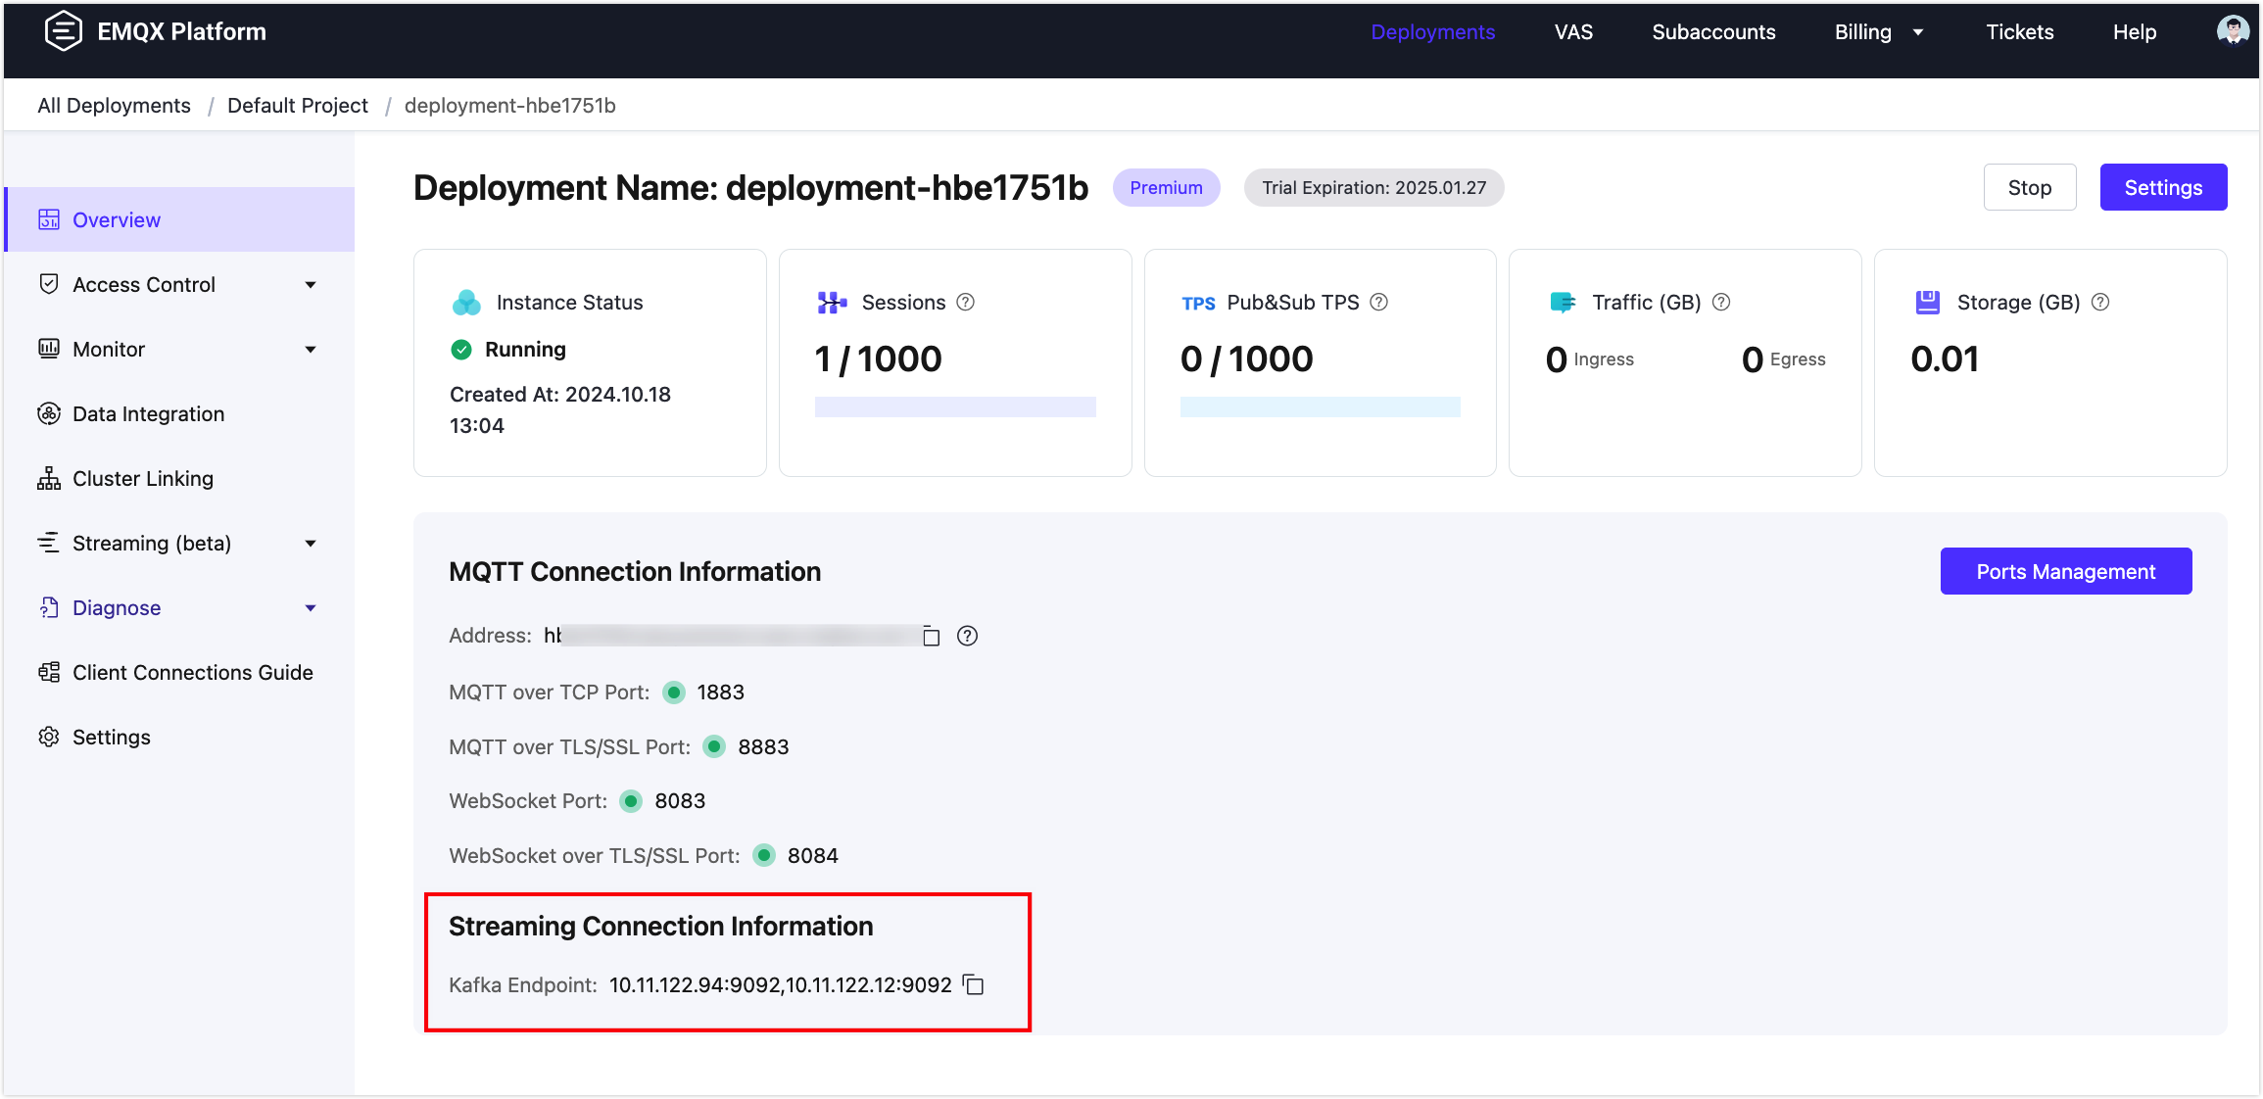
Task: Open the address help question mark
Action: (x=967, y=637)
